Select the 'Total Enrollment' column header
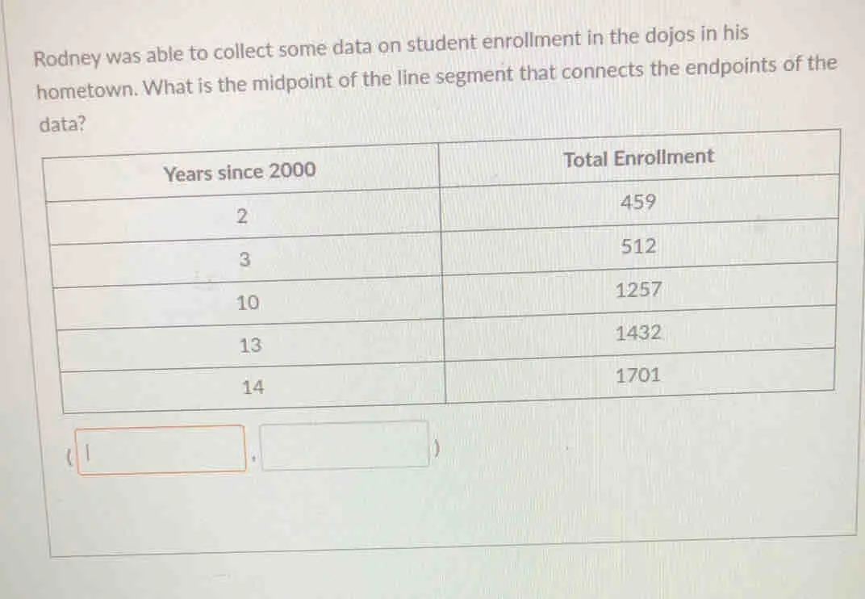This screenshot has height=599, width=865. [639, 158]
